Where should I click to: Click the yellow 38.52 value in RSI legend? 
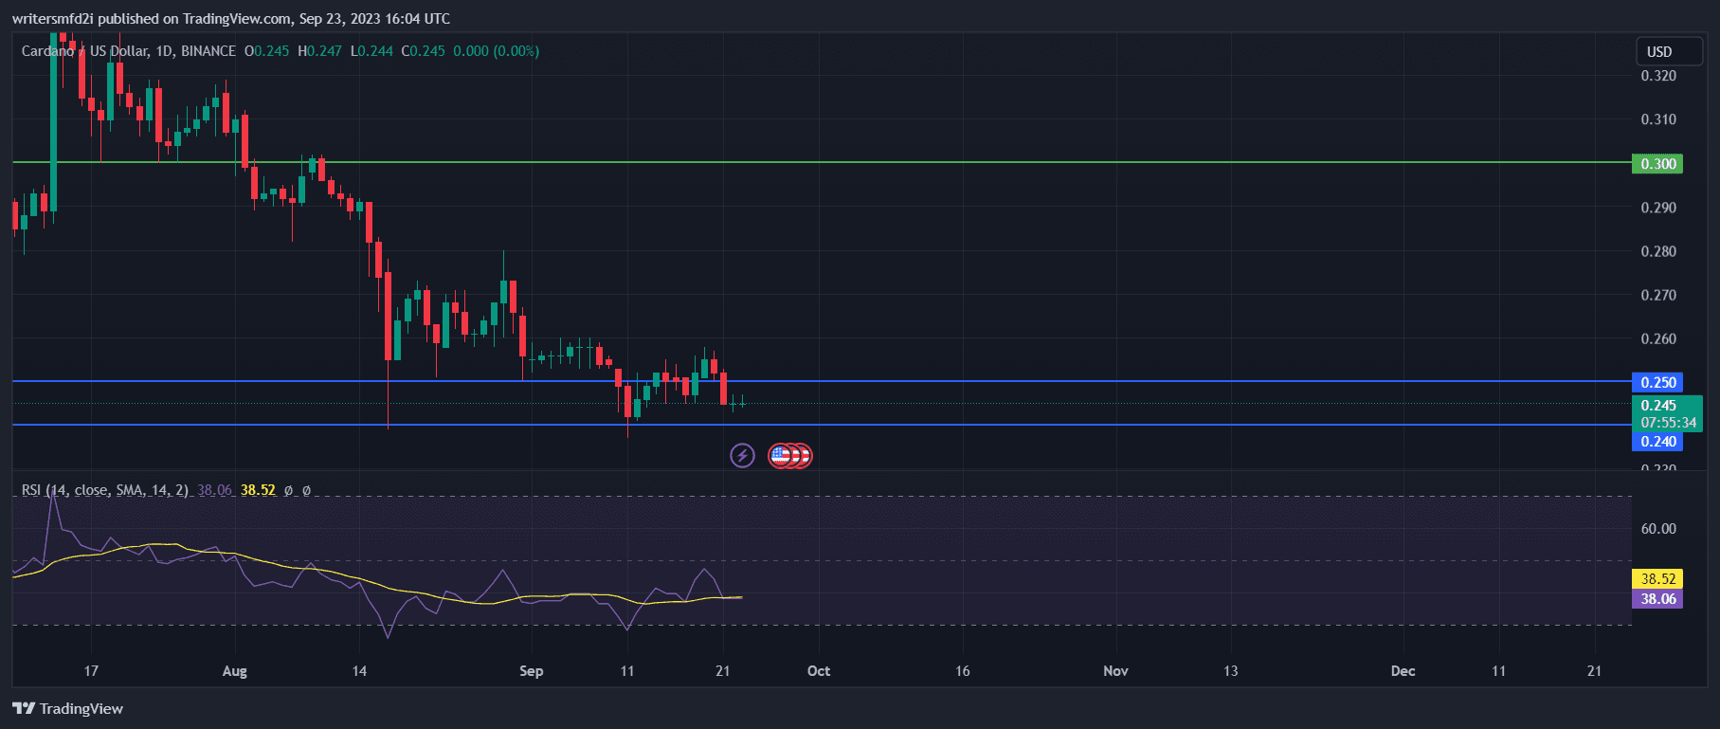coord(258,490)
